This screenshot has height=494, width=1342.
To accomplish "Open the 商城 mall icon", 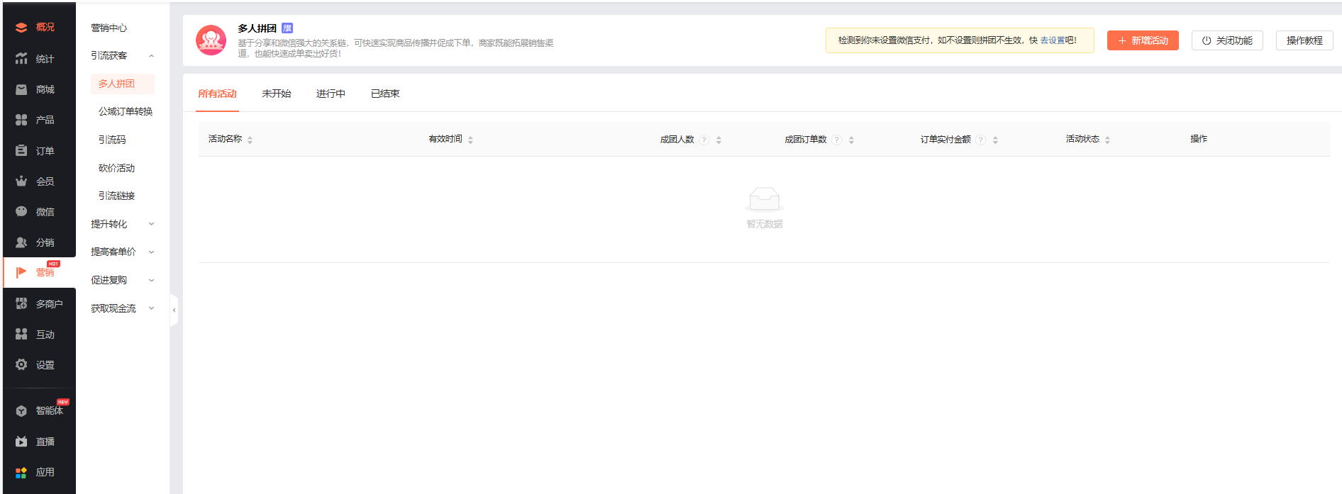I will pyautogui.click(x=21, y=89).
